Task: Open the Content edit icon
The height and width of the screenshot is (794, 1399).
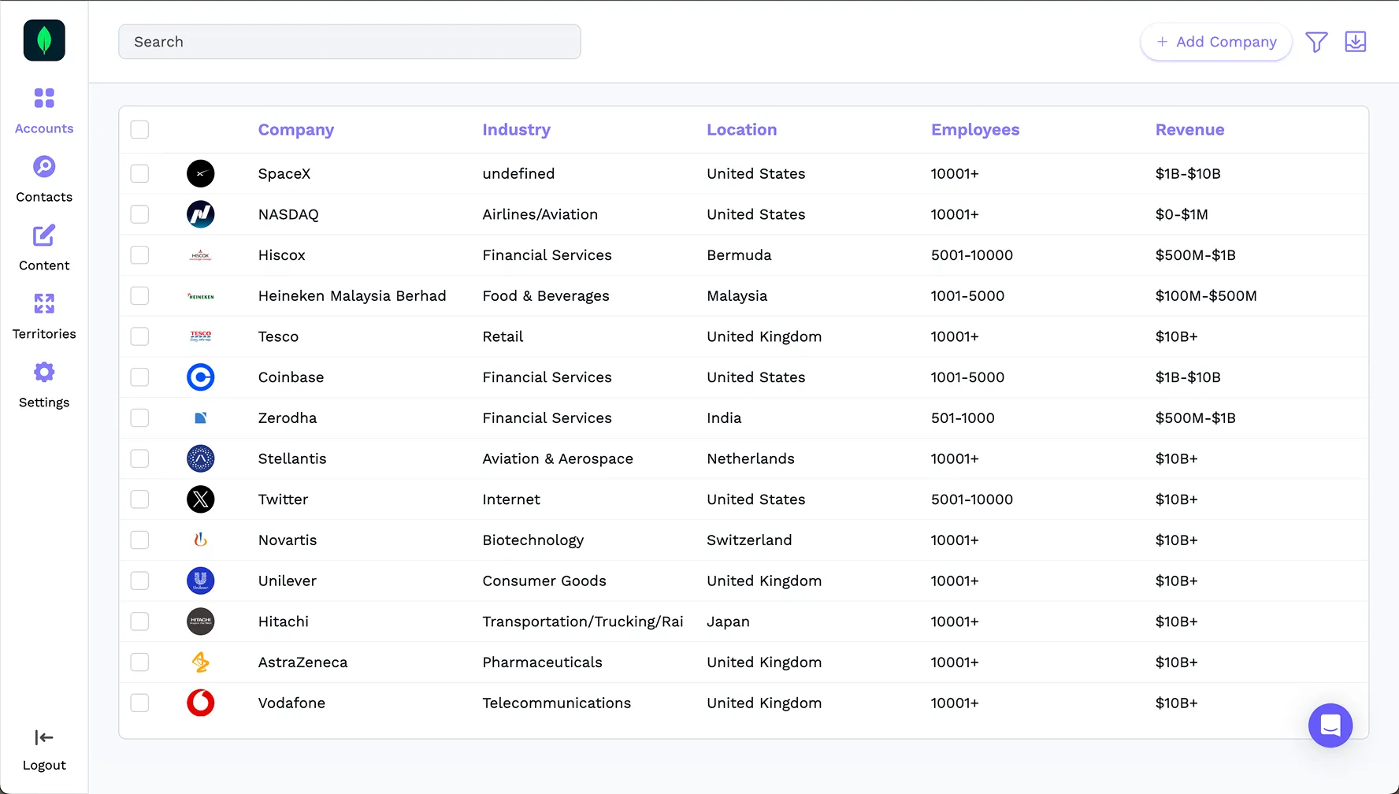Action: point(44,236)
